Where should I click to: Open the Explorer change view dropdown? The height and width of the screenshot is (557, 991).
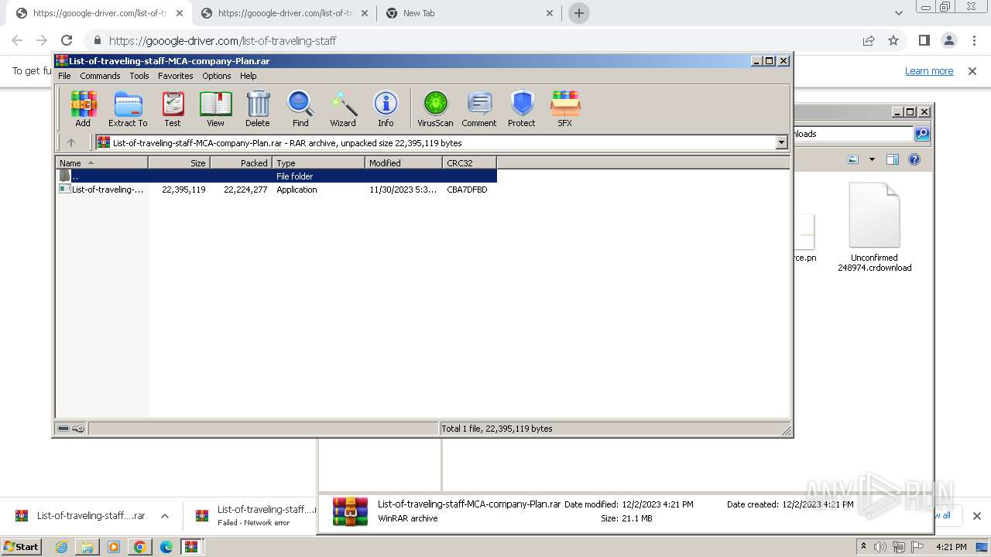pyautogui.click(x=872, y=159)
